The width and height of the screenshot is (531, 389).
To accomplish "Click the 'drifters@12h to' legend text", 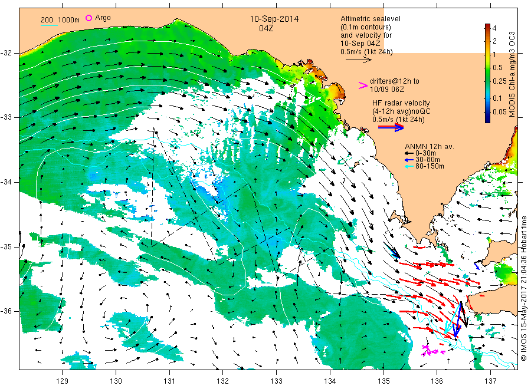I will click(x=395, y=81).
